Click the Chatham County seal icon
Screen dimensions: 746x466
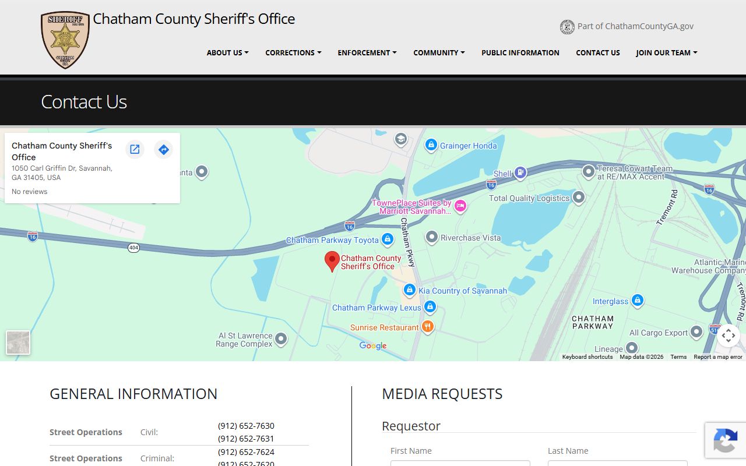pos(567,27)
